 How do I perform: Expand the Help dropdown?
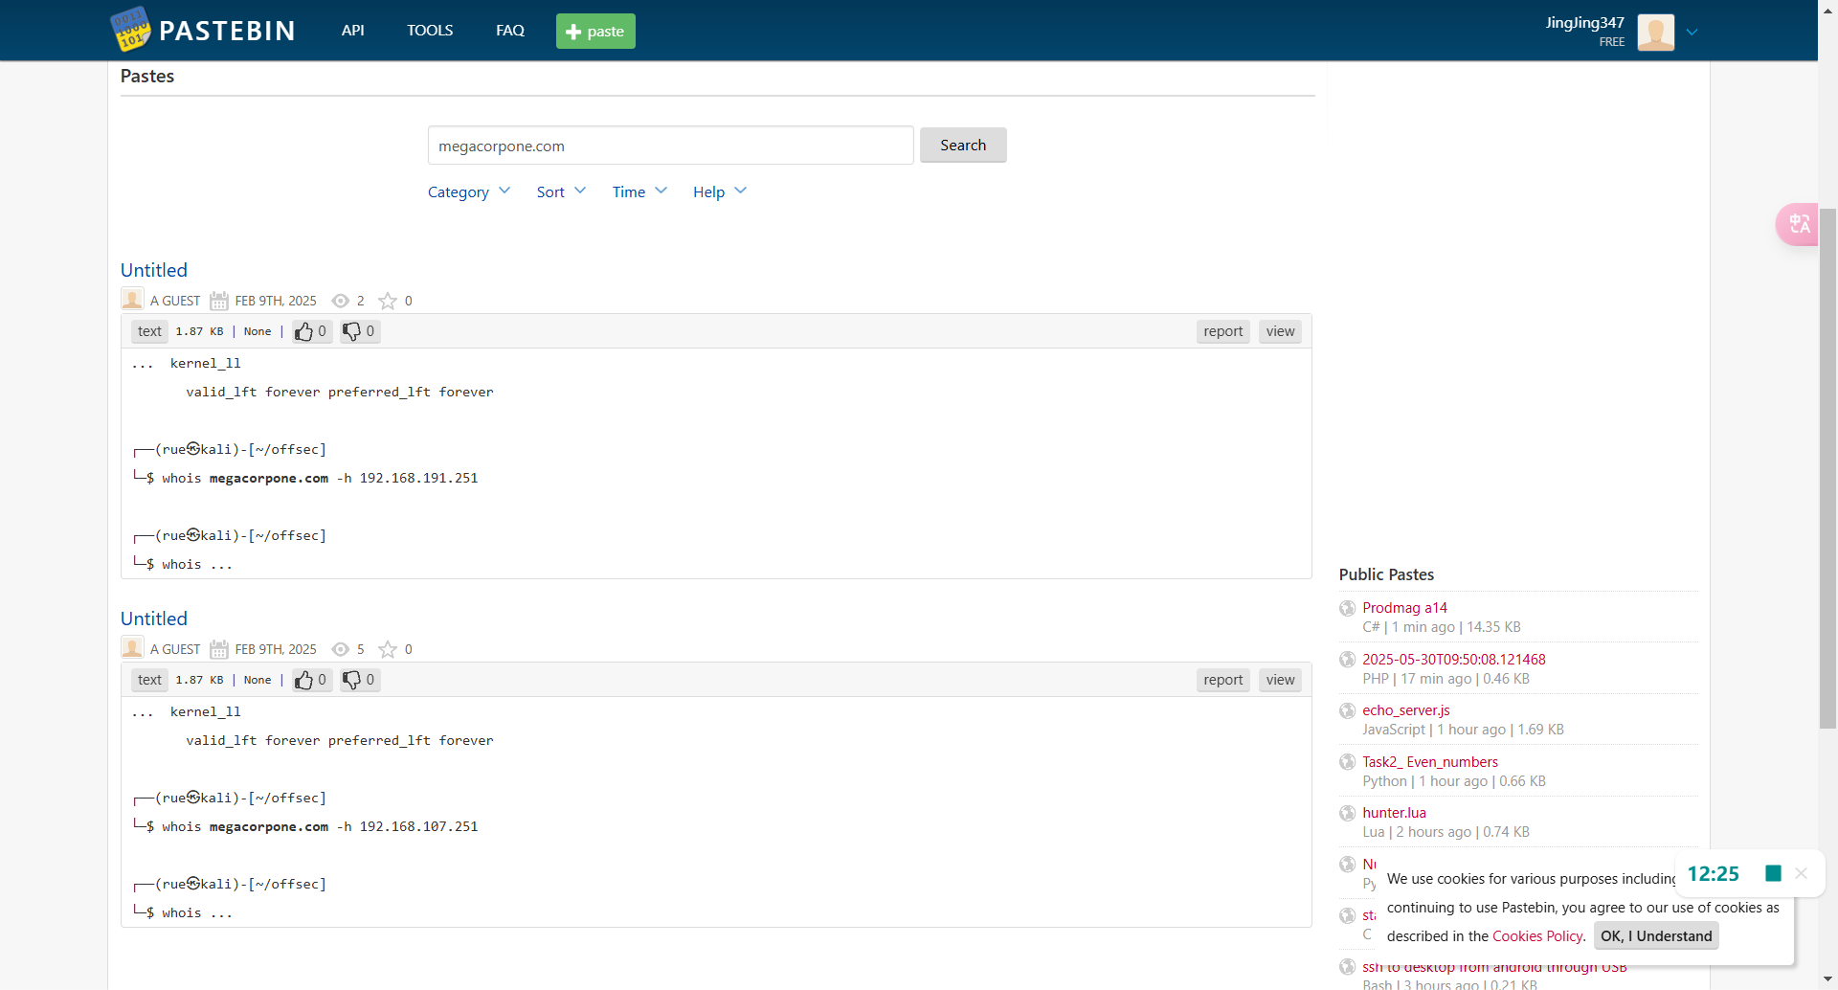[720, 191]
